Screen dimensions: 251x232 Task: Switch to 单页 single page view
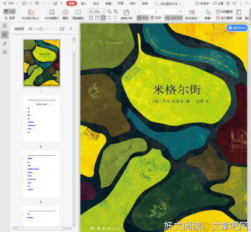(x=142, y=18)
